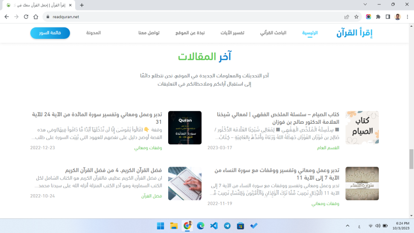Image resolution: width=414 pixels, height=233 pixels.
Task: Open وقفات ومعاني category under المائدة article
Action: tap(148, 148)
